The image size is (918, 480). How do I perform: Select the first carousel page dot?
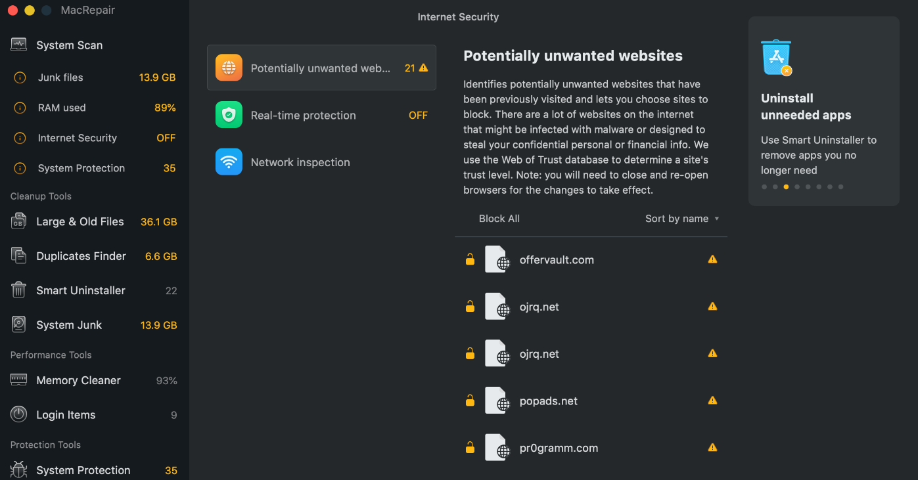(x=764, y=186)
